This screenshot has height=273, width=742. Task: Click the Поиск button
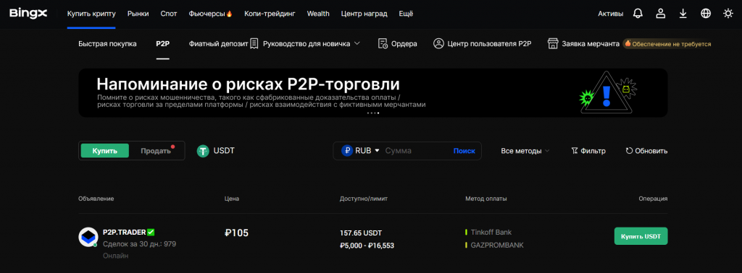(x=464, y=151)
